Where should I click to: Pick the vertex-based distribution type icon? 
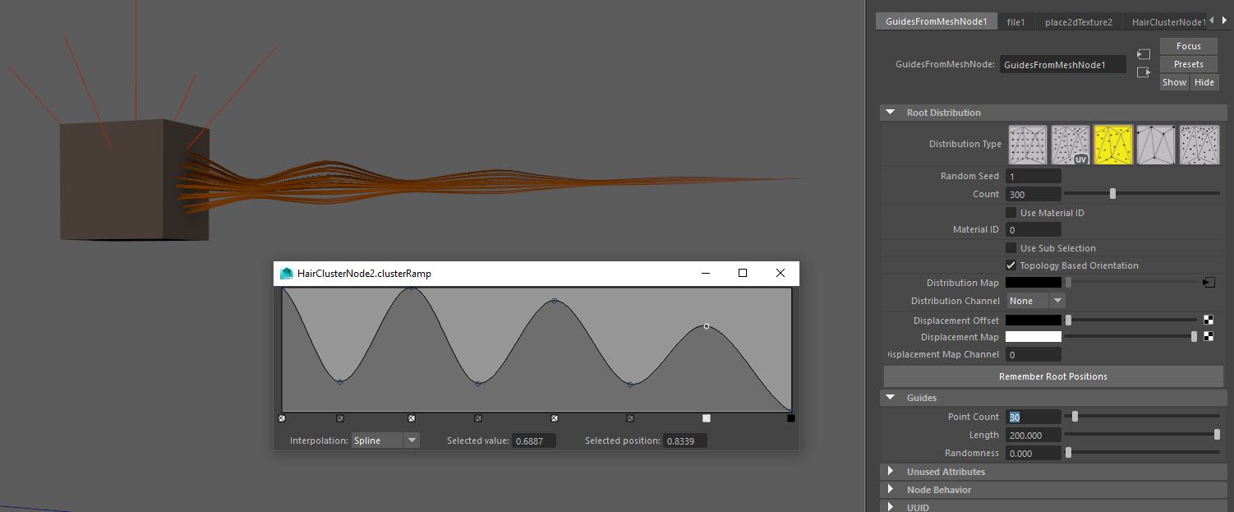point(1156,145)
